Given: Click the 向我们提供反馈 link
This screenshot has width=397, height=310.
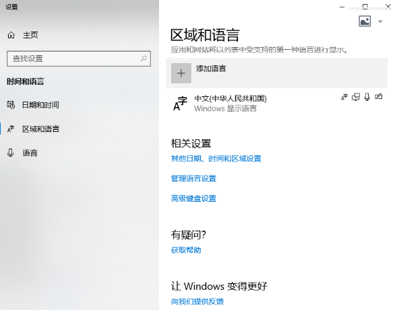Looking at the screenshot, I should [197, 301].
